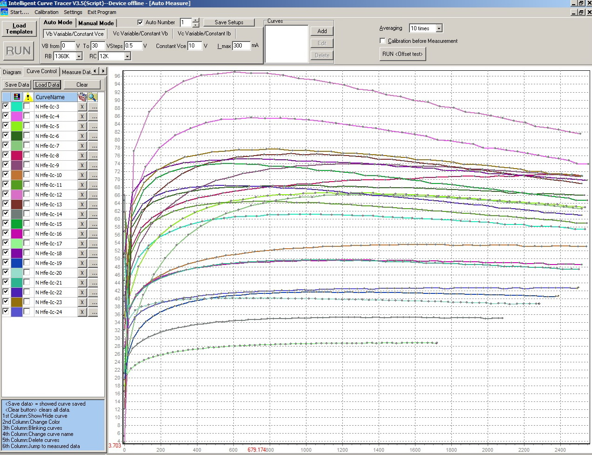The height and width of the screenshot is (455, 592).
Task: Change color swatch of N Hfe-Ic-10
Action: point(17,175)
